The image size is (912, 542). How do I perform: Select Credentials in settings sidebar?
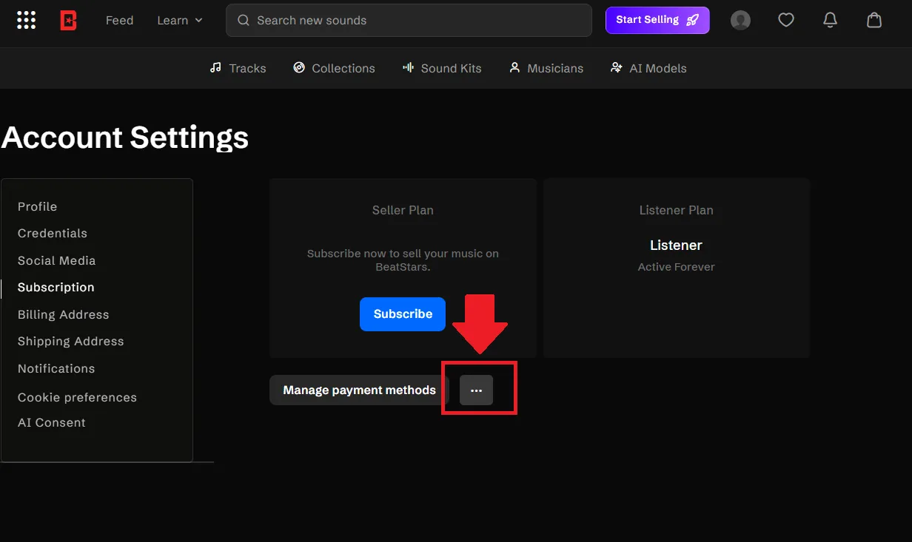[53, 233]
